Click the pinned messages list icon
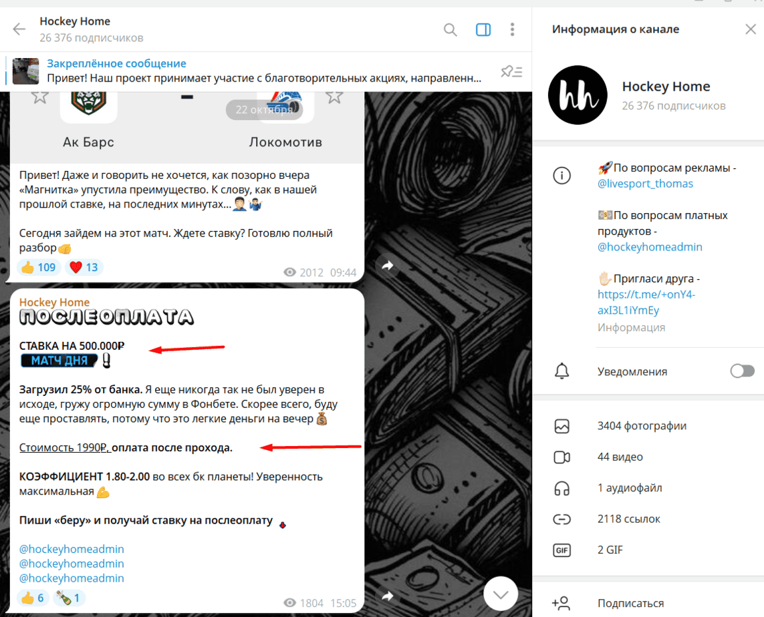764x617 pixels. 511,71
